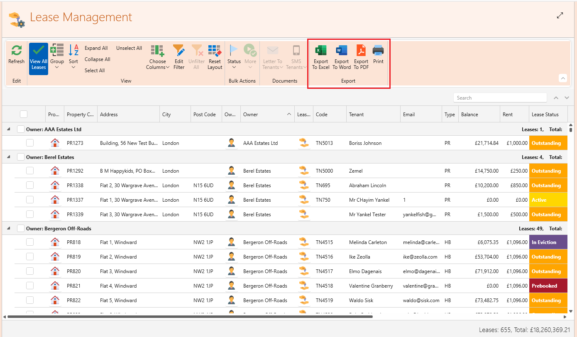
Task: Click the Expand All button
Action: pos(96,48)
